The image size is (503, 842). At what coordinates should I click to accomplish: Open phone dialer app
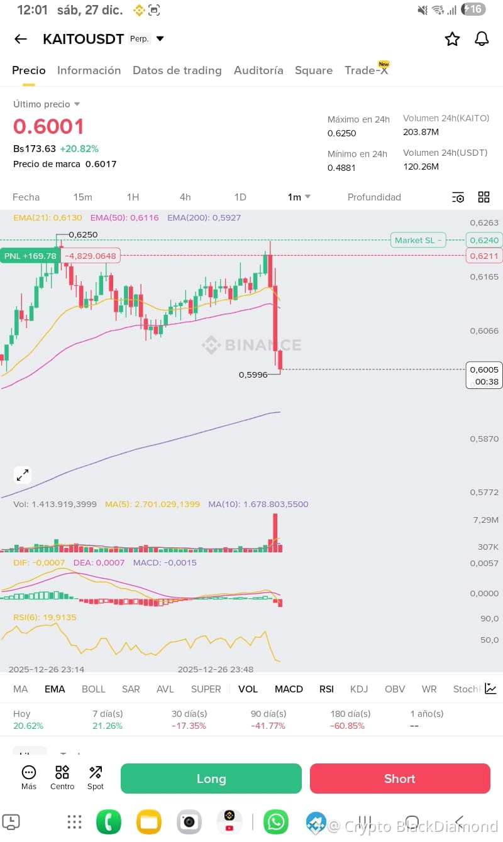[109, 822]
